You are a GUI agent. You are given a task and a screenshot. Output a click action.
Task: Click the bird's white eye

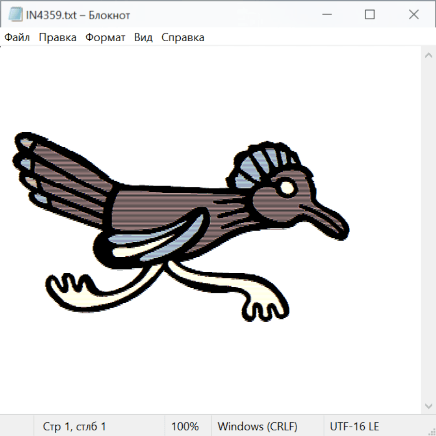287,187
